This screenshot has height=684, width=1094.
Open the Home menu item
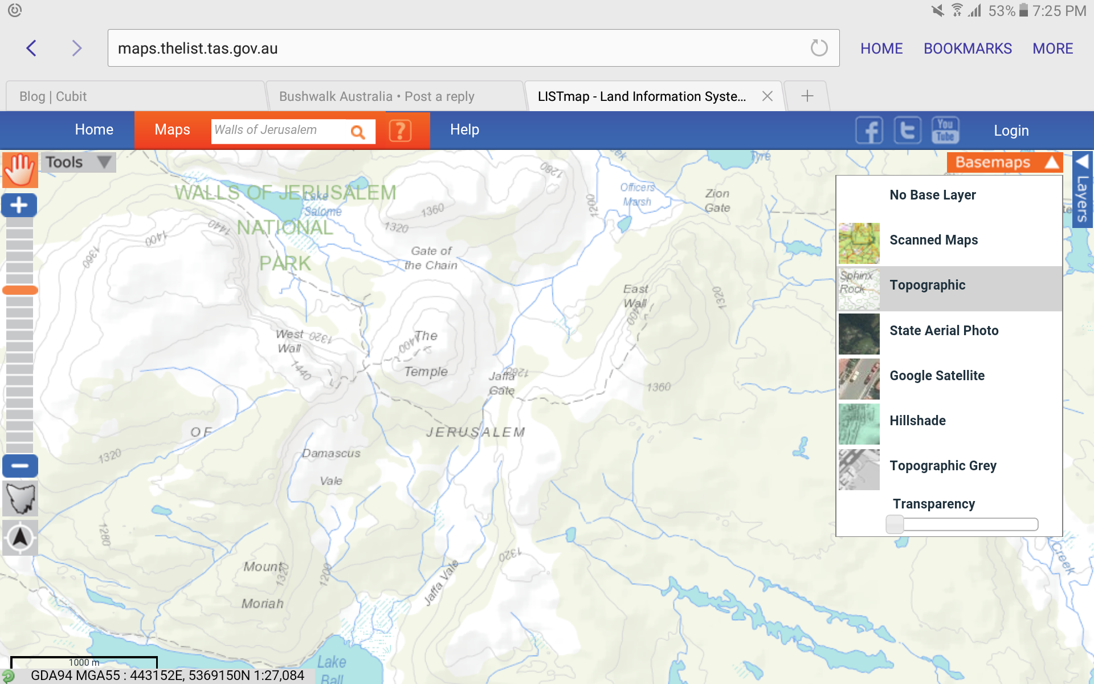click(x=94, y=130)
